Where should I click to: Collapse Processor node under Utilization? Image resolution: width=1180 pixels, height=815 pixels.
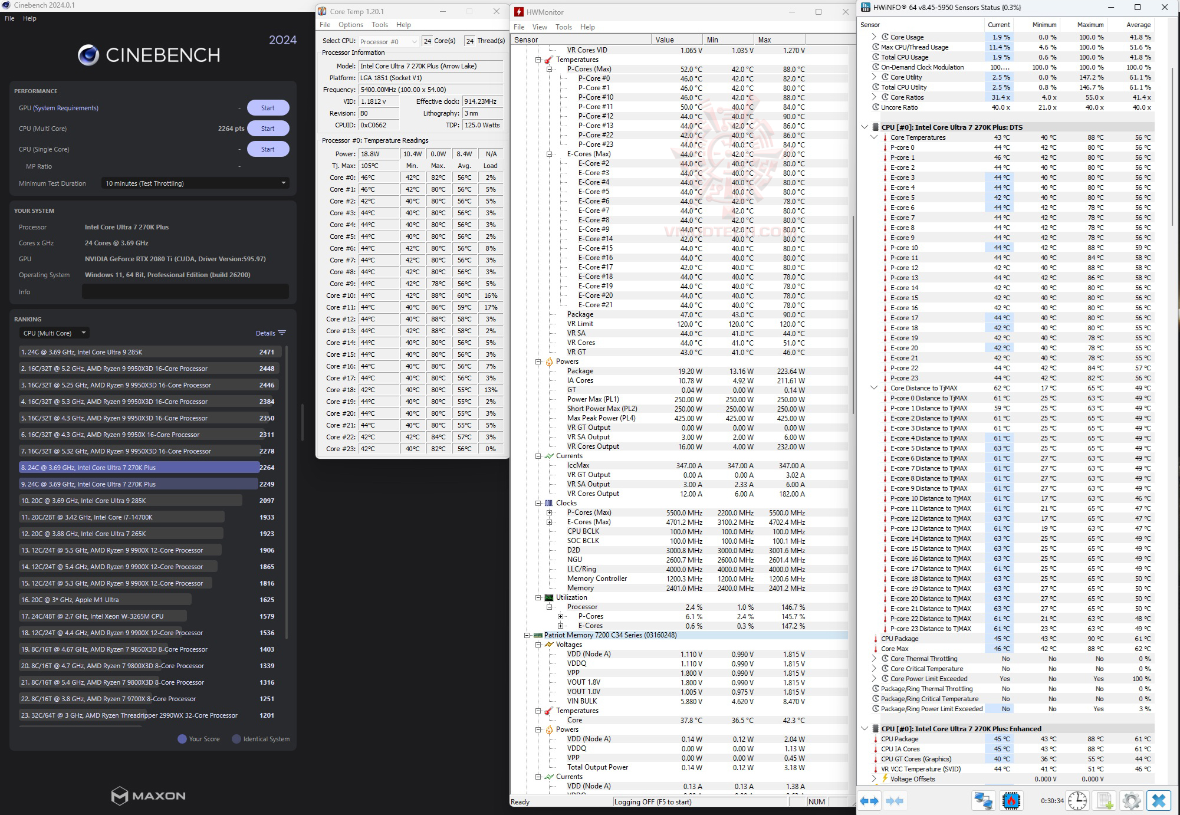549,607
